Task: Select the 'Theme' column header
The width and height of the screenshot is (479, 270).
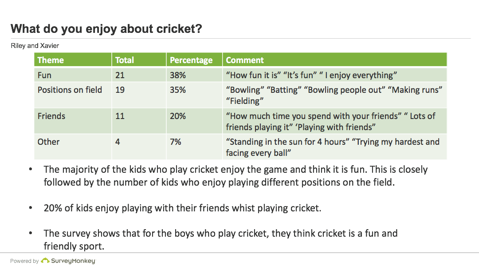Action: click(x=51, y=60)
